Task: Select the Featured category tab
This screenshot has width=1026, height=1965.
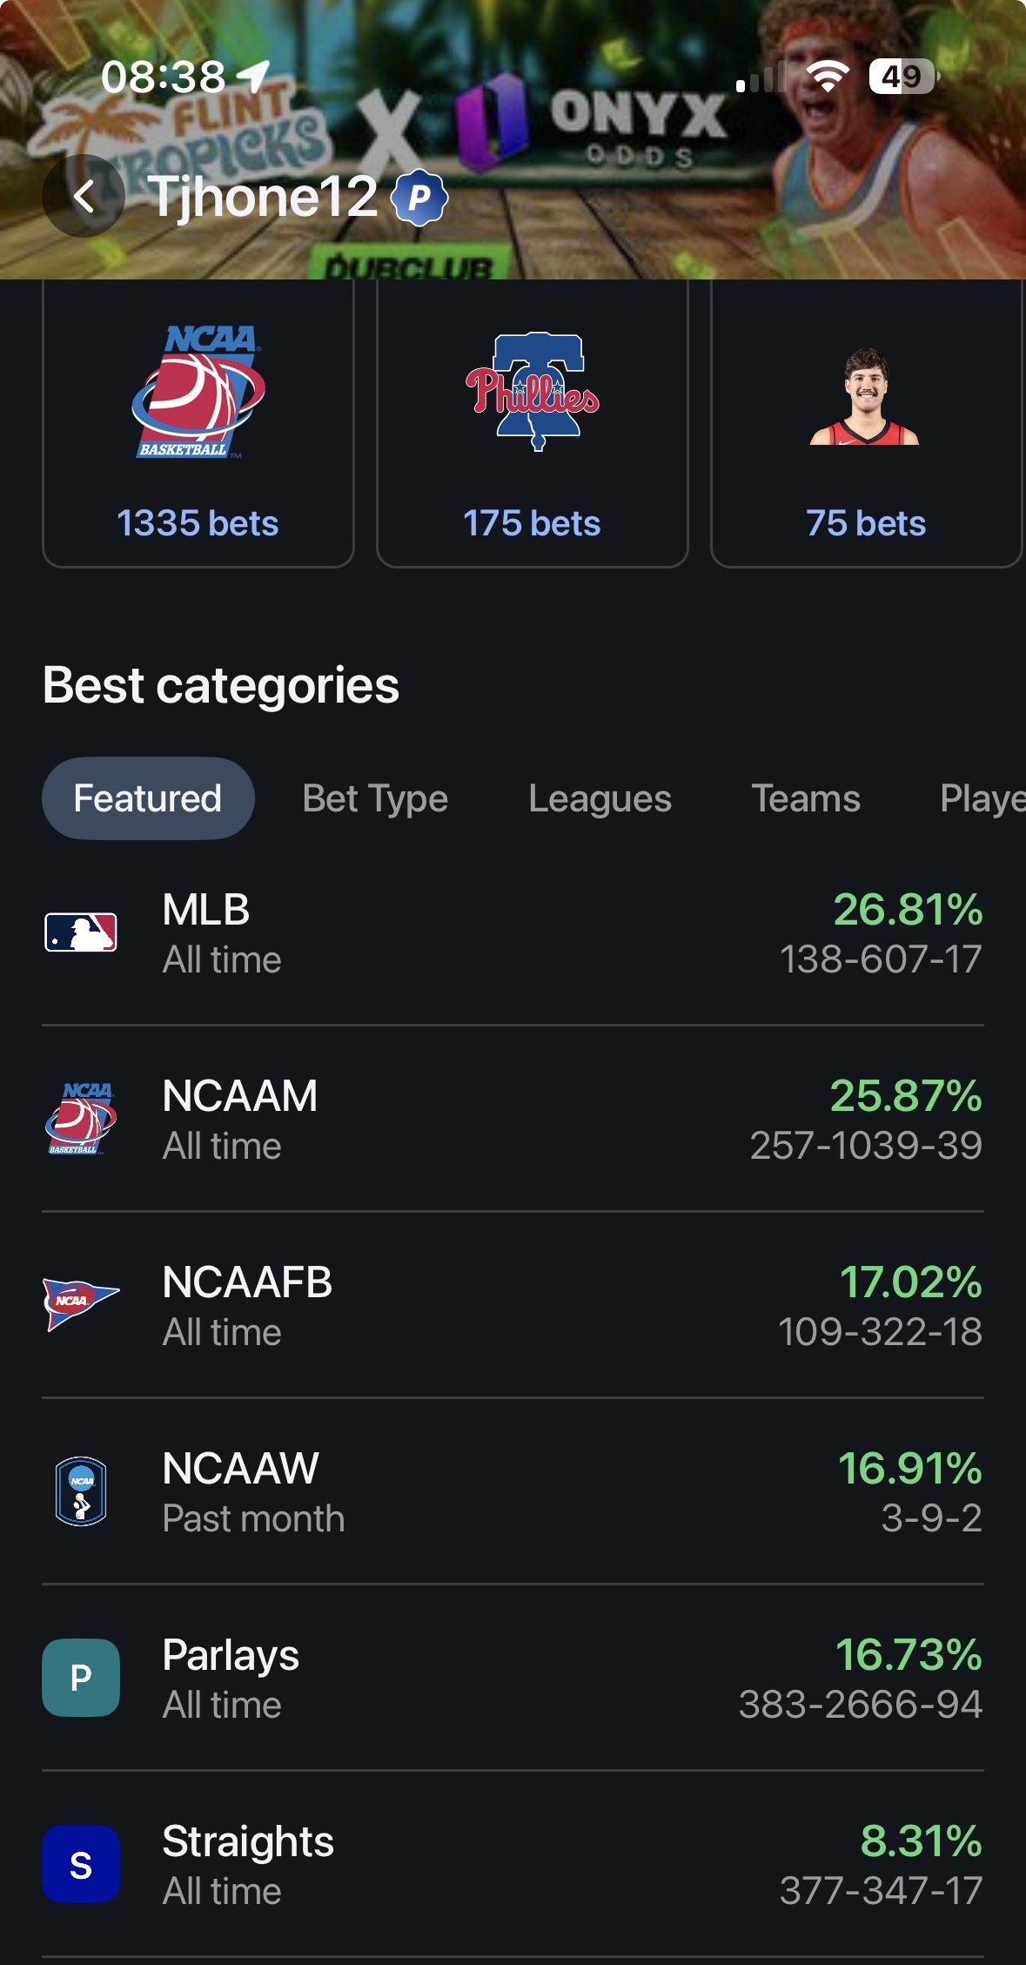Action: pos(148,798)
